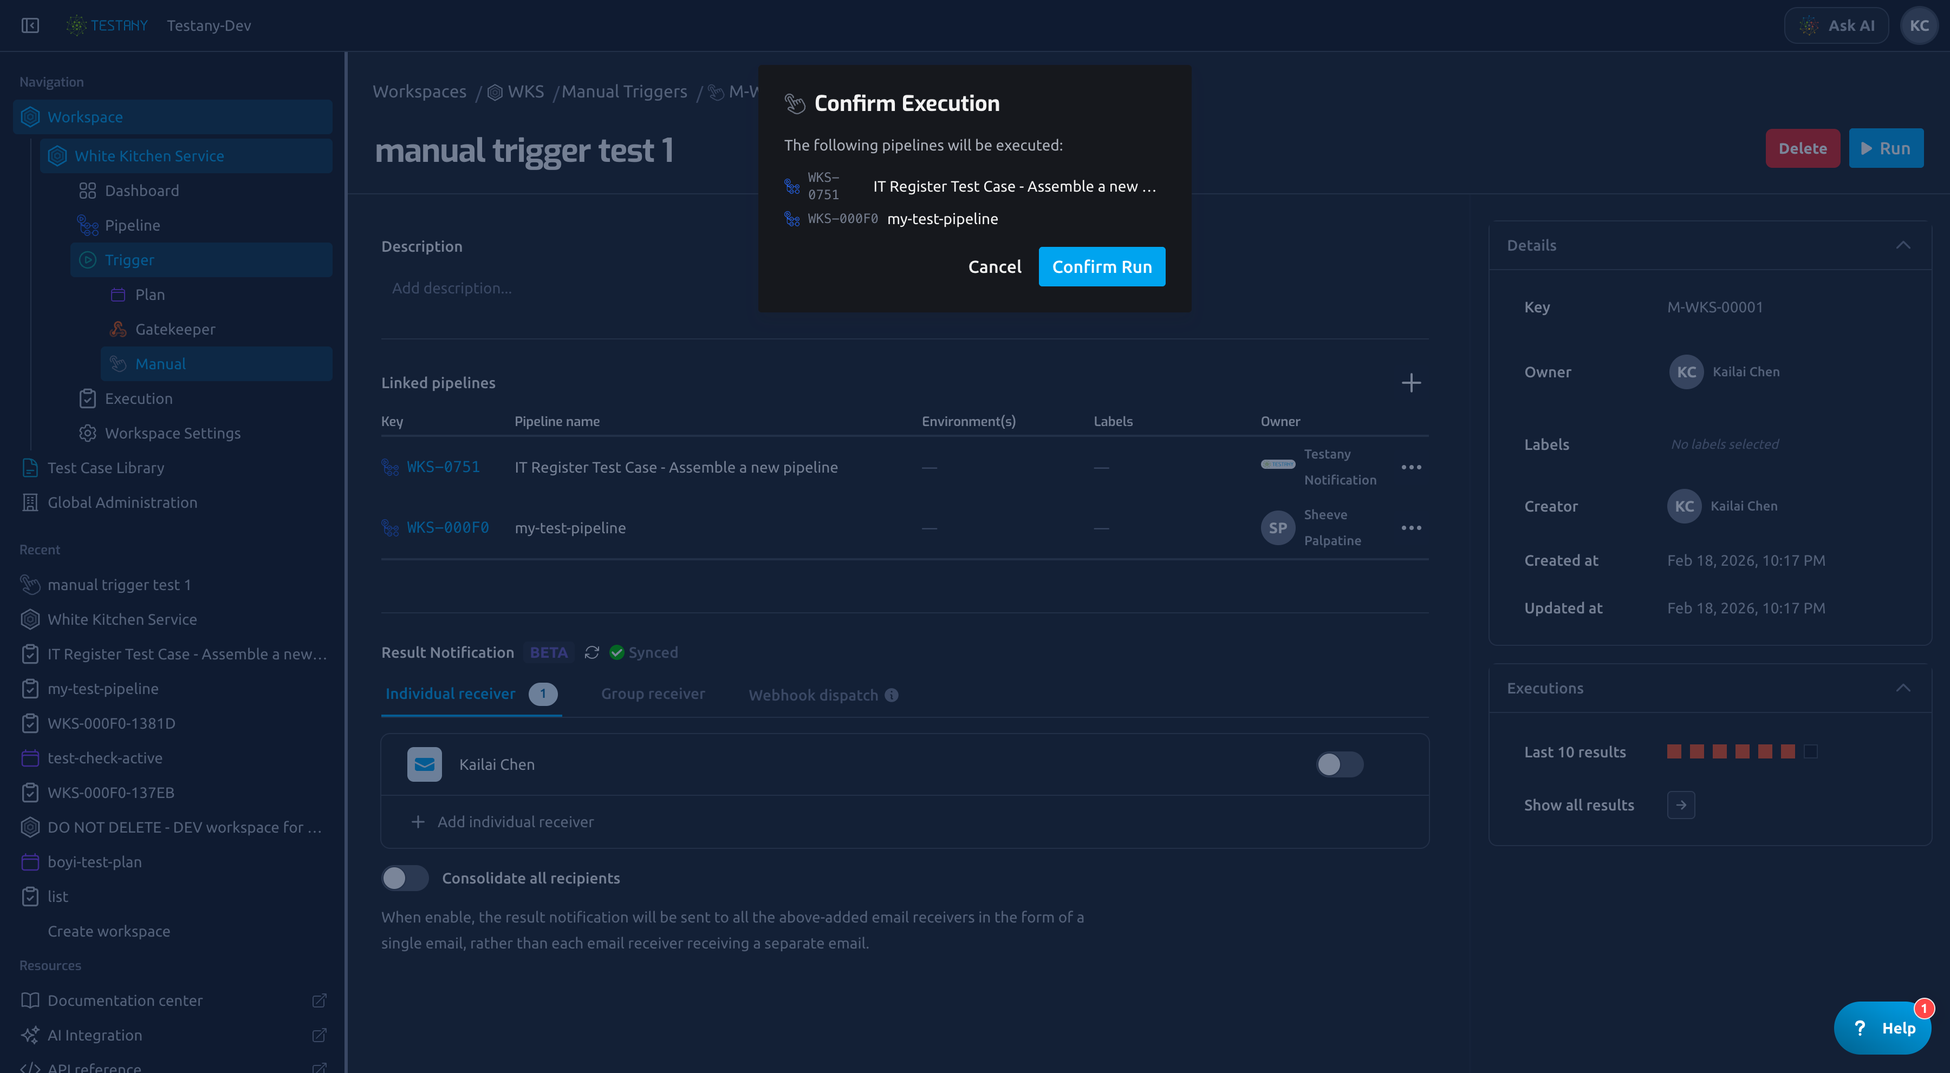Switch to Group receiver tab
Viewport: 1950px width, 1073px height.
tap(653, 694)
